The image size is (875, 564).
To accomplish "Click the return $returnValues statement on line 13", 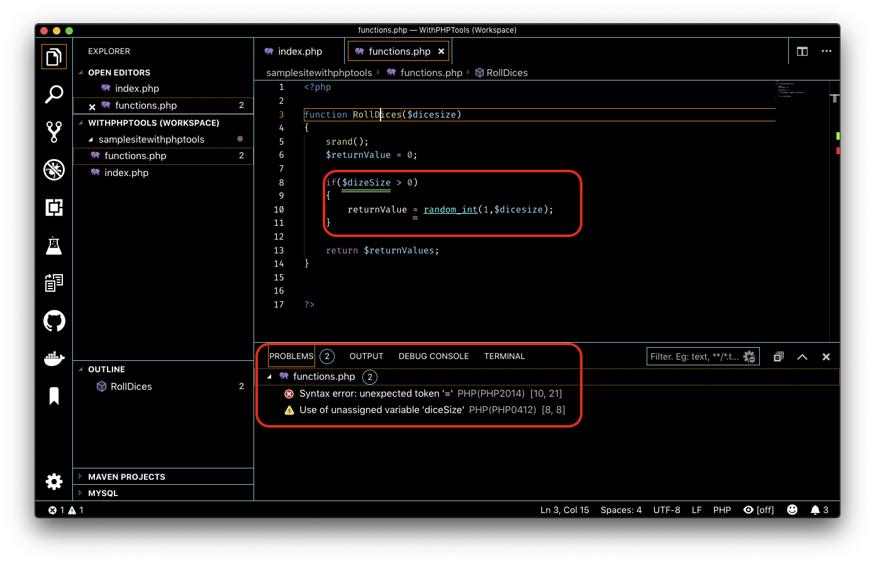I will (x=382, y=250).
